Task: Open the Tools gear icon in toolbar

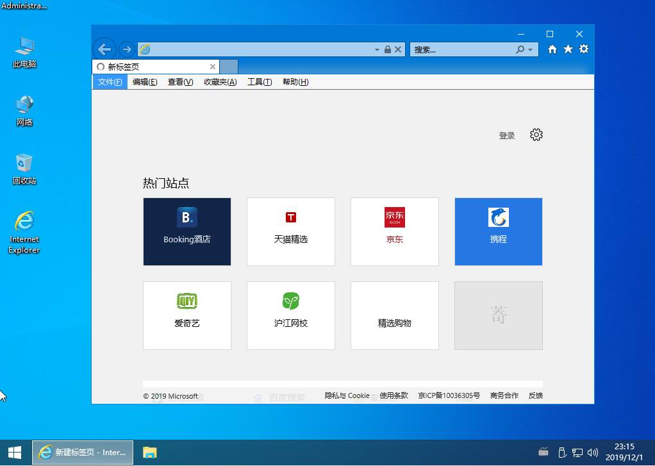Action: pos(584,49)
